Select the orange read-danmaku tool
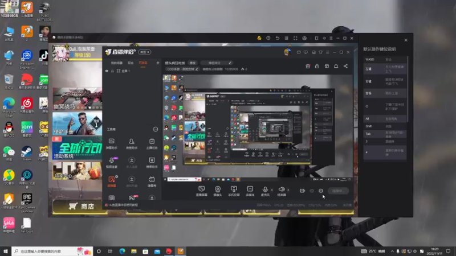This screenshot has height=256, width=456. [x=112, y=181]
